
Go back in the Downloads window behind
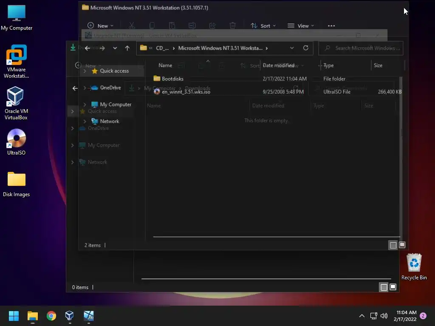[x=75, y=88]
